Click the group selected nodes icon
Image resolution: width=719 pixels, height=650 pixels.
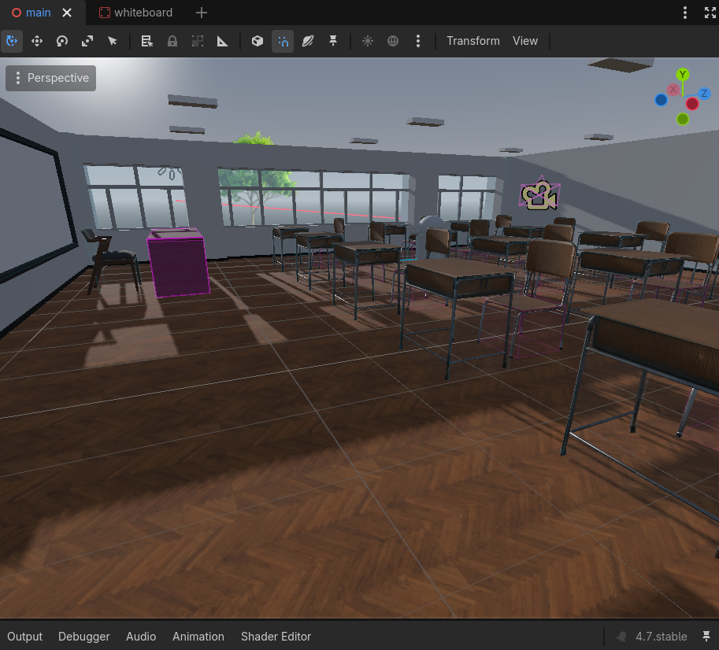pyautogui.click(x=197, y=41)
